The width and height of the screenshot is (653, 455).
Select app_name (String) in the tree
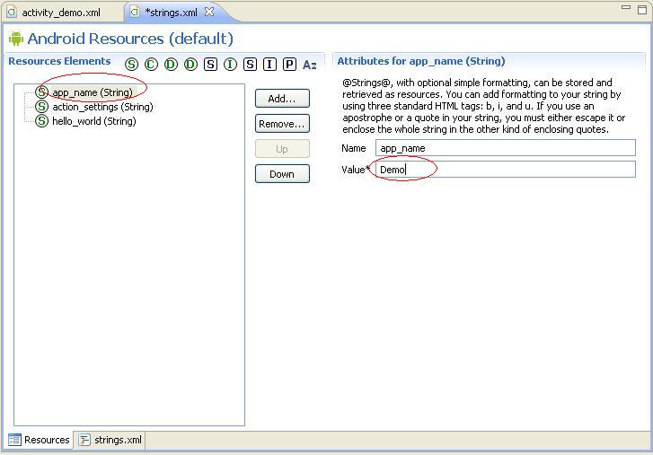pyautogui.click(x=93, y=92)
